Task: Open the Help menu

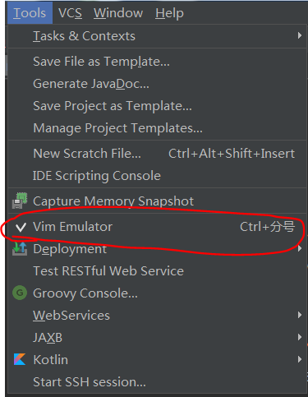Action: coord(169,13)
